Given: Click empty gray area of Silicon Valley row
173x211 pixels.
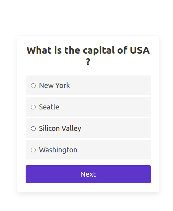Looking at the screenshot, I should point(115,128).
